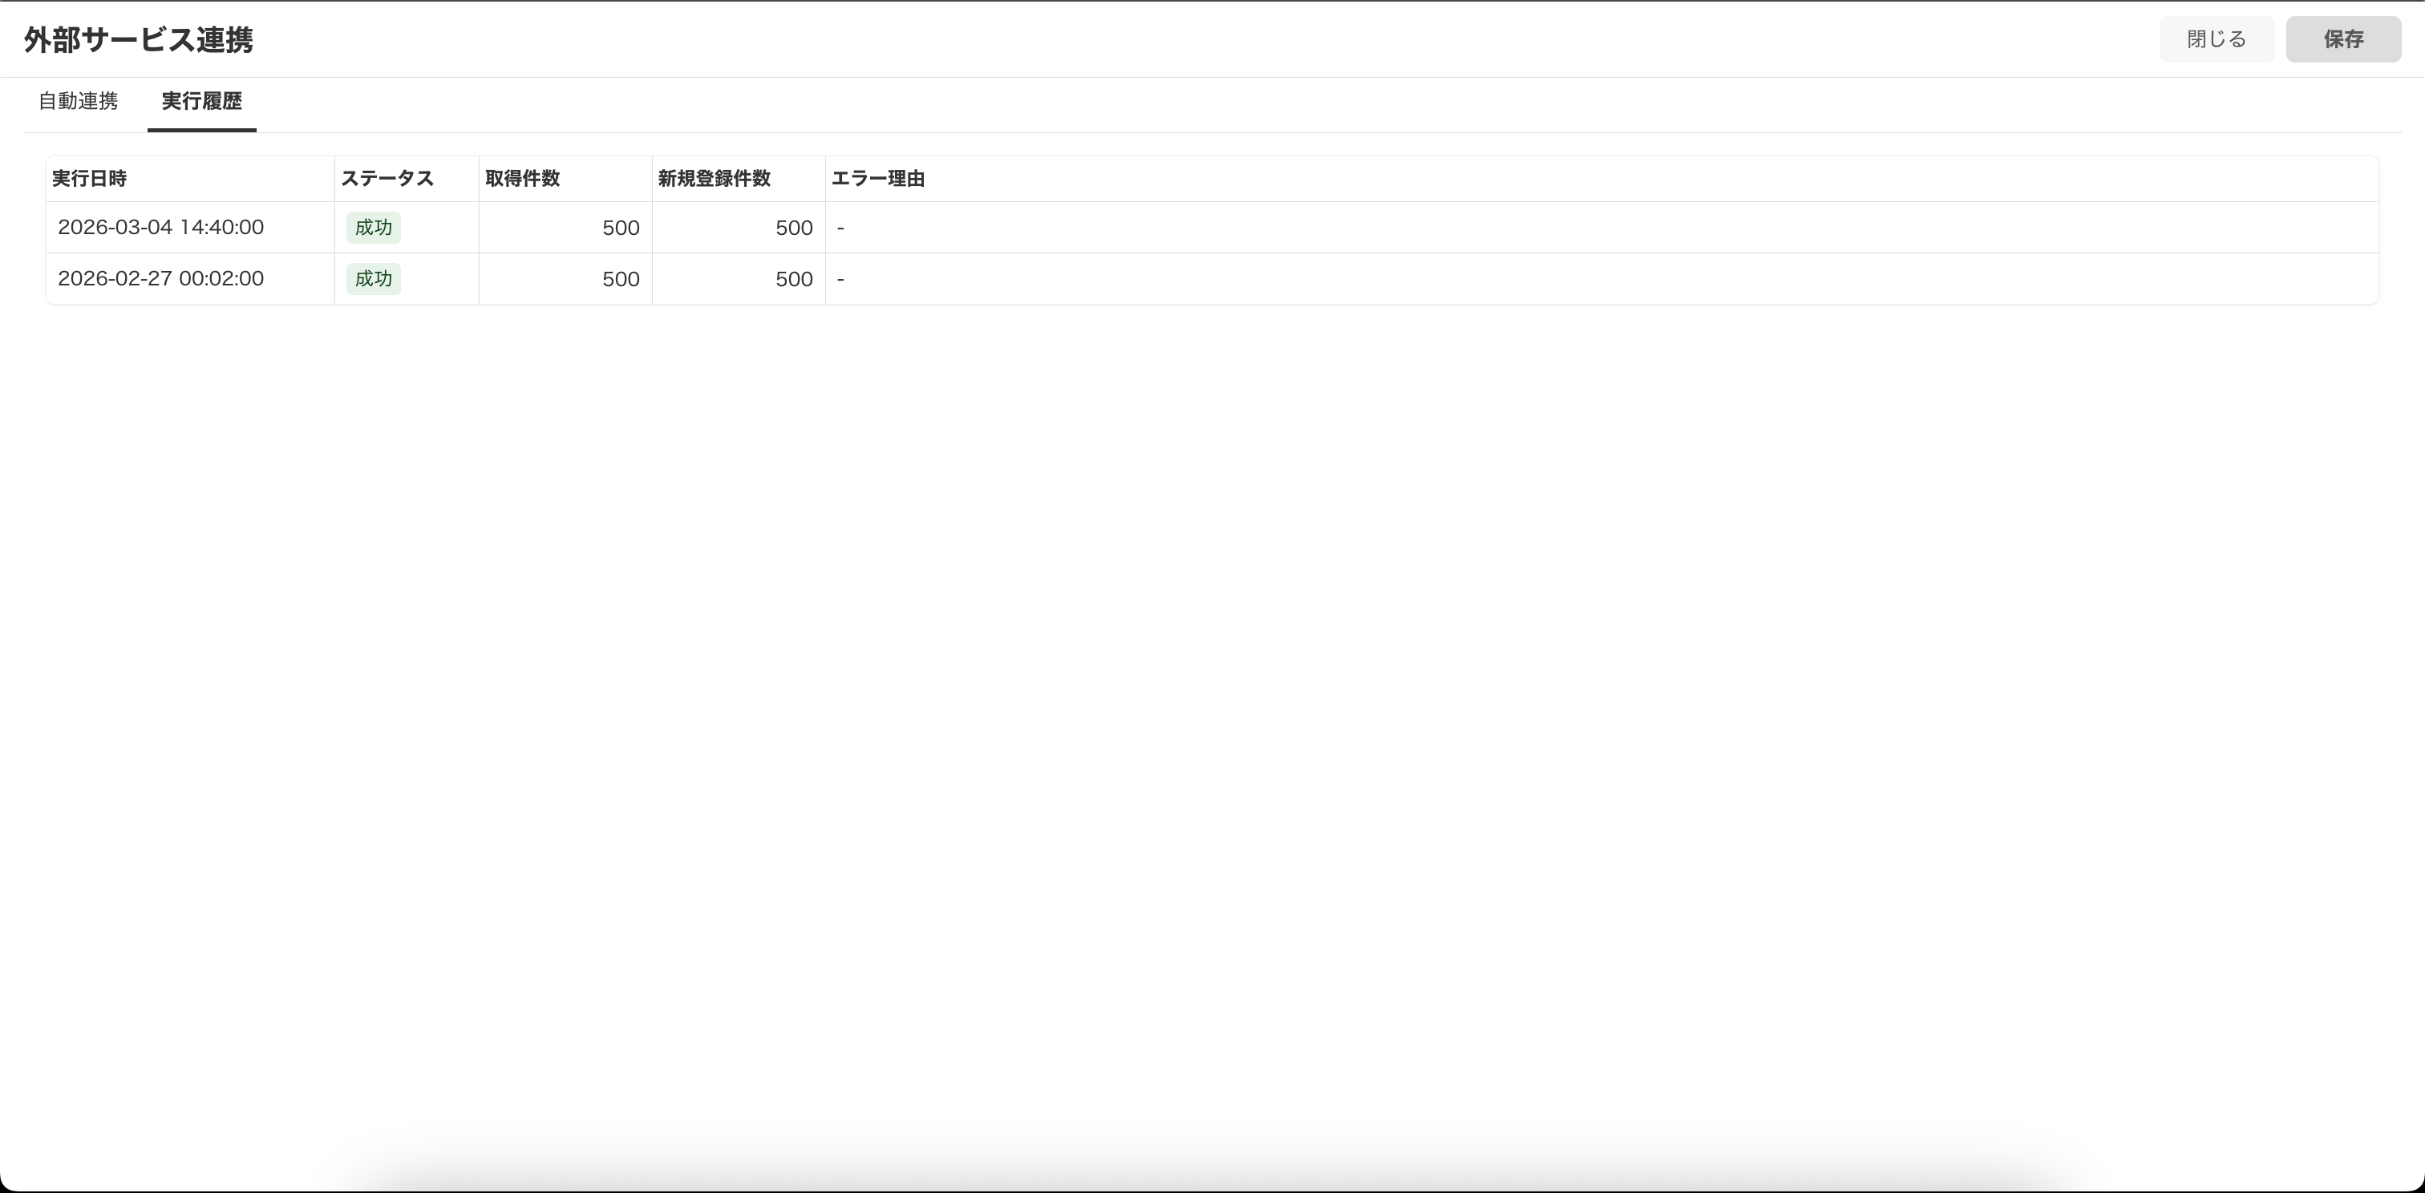Click 成功 badge in the 2026-03-04 row
This screenshot has height=1193, width=2425.
(374, 228)
